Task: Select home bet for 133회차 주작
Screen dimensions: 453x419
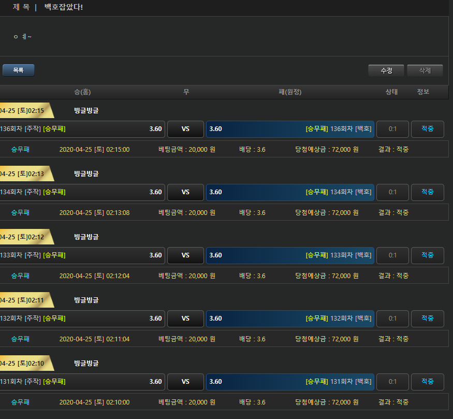Action: [x=82, y=255]
